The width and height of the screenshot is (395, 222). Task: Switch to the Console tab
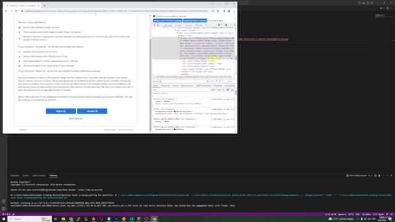pos(178,25)
